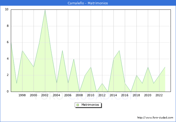Select the 2012 x-axis label
Viewport: 176px width, 122px height.
coord(102,95)
